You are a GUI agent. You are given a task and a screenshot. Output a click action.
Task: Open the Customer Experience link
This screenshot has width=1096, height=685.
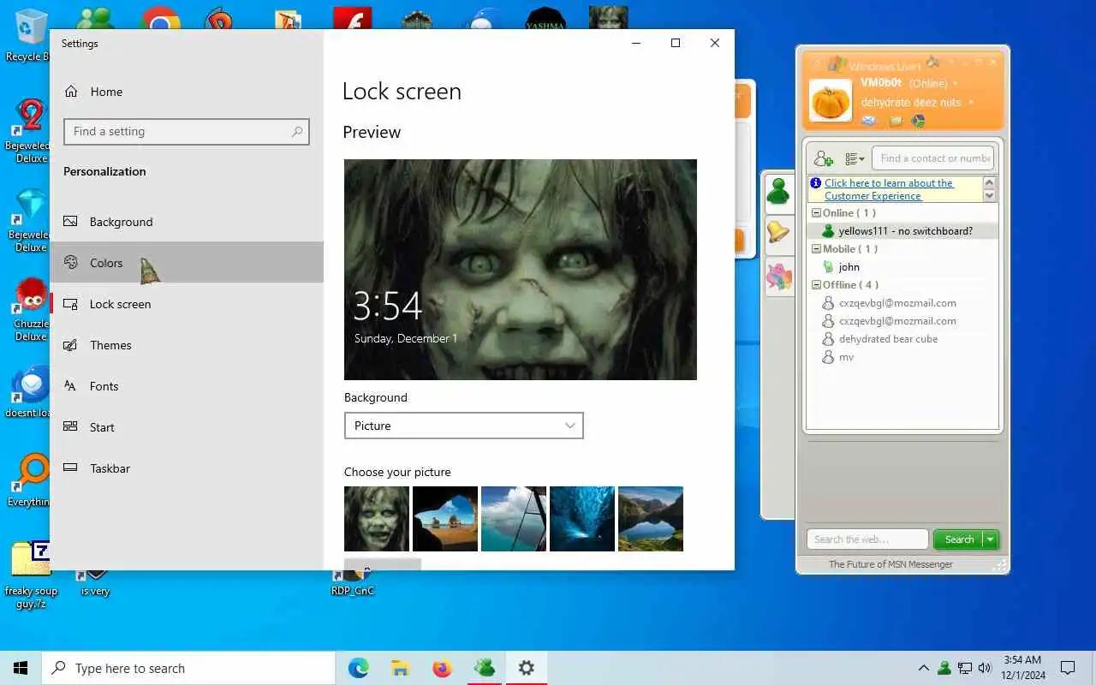[889, 189]
